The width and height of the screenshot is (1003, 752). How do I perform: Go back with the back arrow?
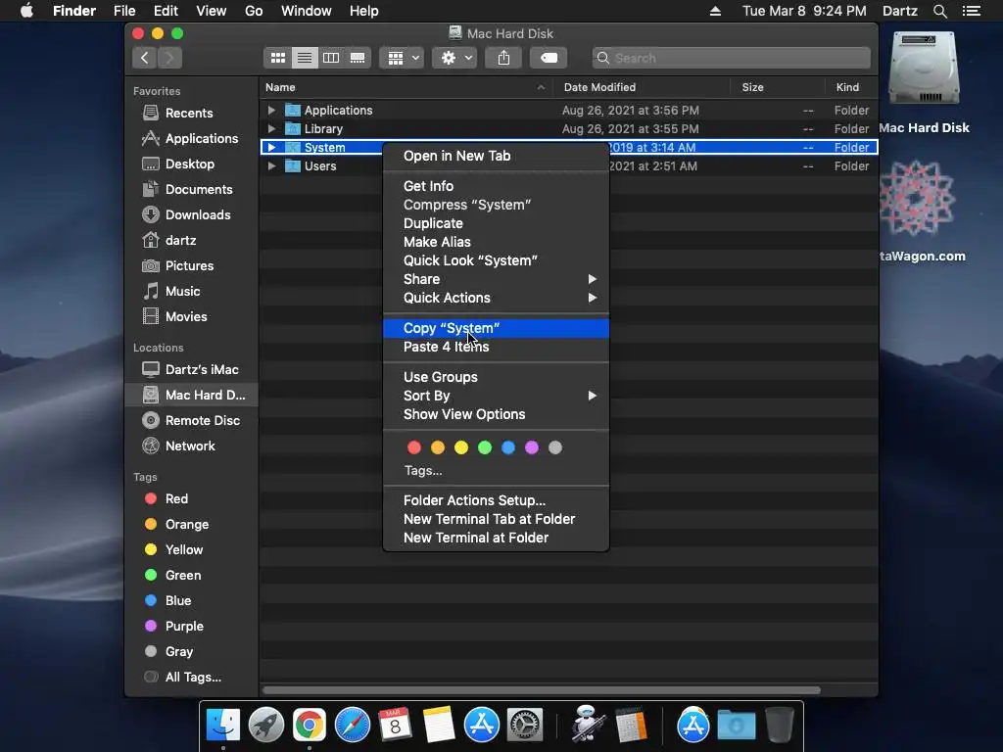[x=145, y=58]
